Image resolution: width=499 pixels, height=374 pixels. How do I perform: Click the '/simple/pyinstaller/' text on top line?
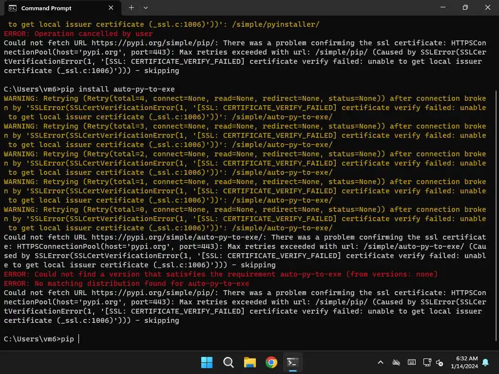click(x=276, y=24)
